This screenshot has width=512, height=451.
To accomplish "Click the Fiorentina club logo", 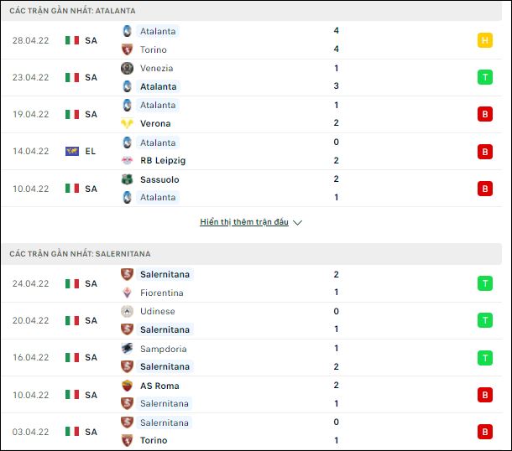I will 127,293.
